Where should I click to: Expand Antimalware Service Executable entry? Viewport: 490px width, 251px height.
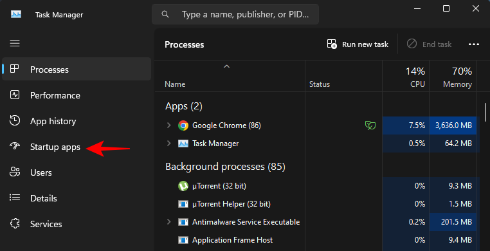pos(168,222)
